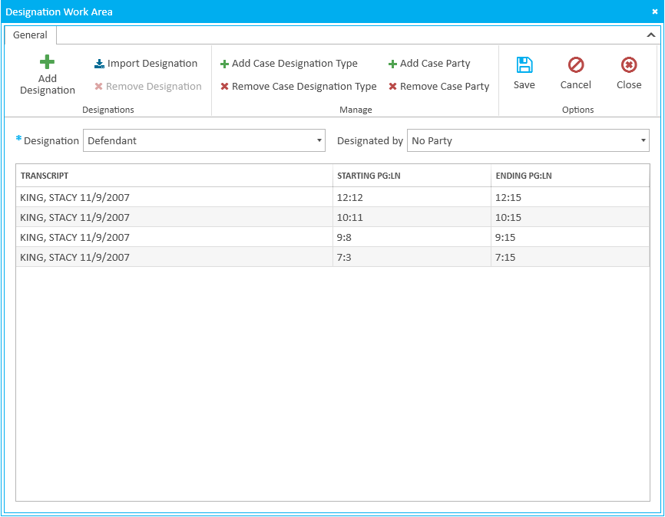Click the red Cancel circle icon
Screen dimensions: 665x517
(x=576, y=65)
